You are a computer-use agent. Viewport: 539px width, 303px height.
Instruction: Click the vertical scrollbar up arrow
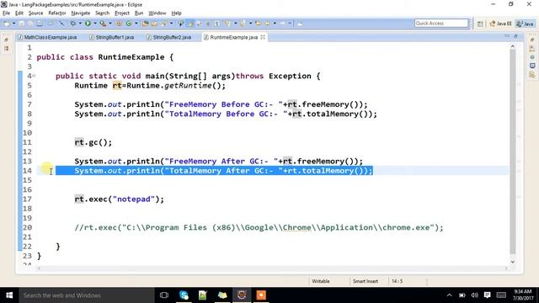(513, 46)
